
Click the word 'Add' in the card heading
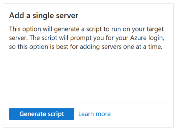pos(16,15)
